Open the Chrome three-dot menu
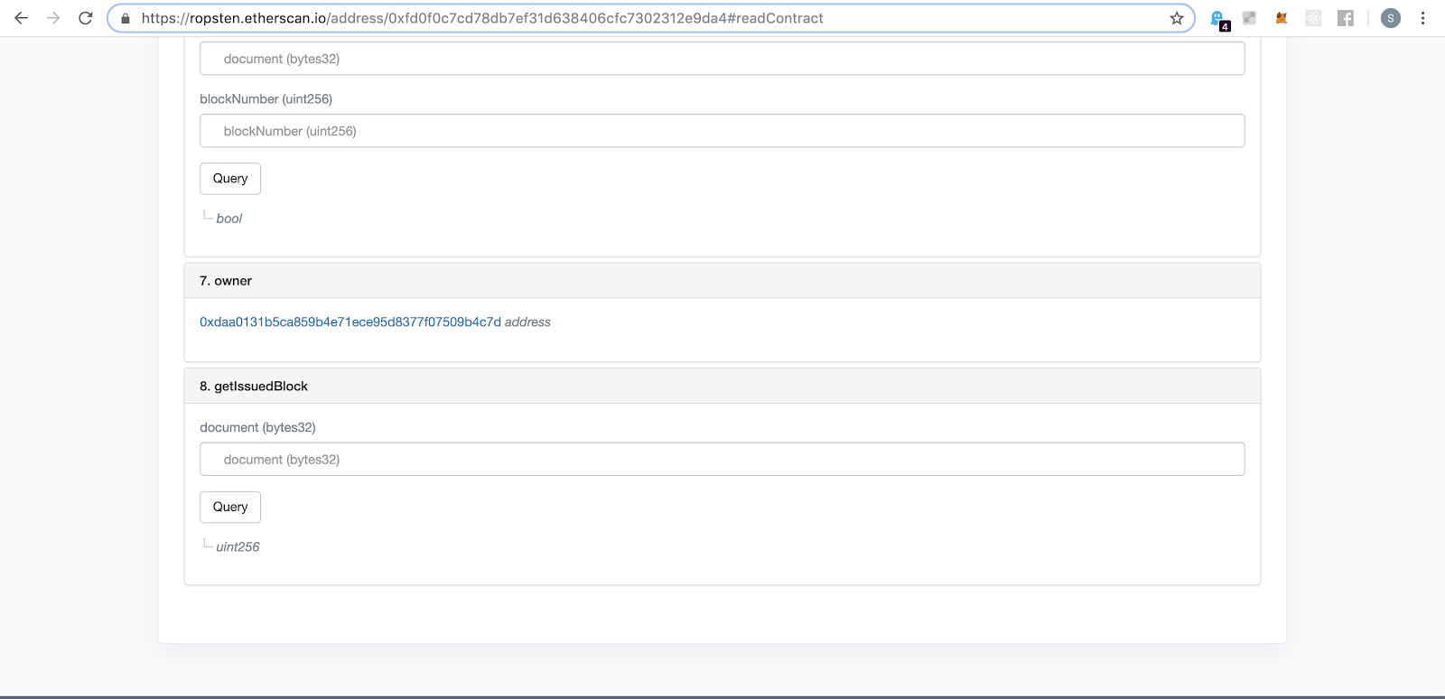The height and width of the screenshot is (699, 1445). click(1422, 18)
